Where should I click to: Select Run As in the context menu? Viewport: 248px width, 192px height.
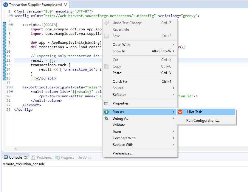click(x=140, y=112)
